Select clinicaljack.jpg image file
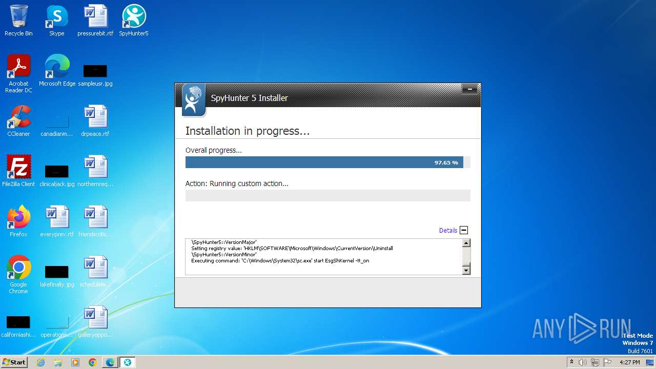Image resolution: width=656 pixels, height=369 pixels. coord(57,175)
